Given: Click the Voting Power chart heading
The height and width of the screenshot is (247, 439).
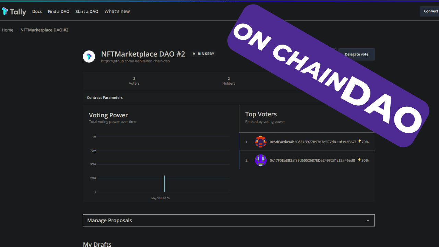Looking at the screenshot, I should [x=108, y=115].
